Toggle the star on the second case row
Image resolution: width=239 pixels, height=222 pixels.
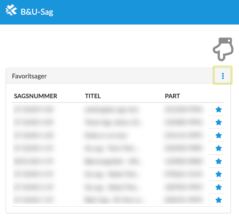coord(218,123)
